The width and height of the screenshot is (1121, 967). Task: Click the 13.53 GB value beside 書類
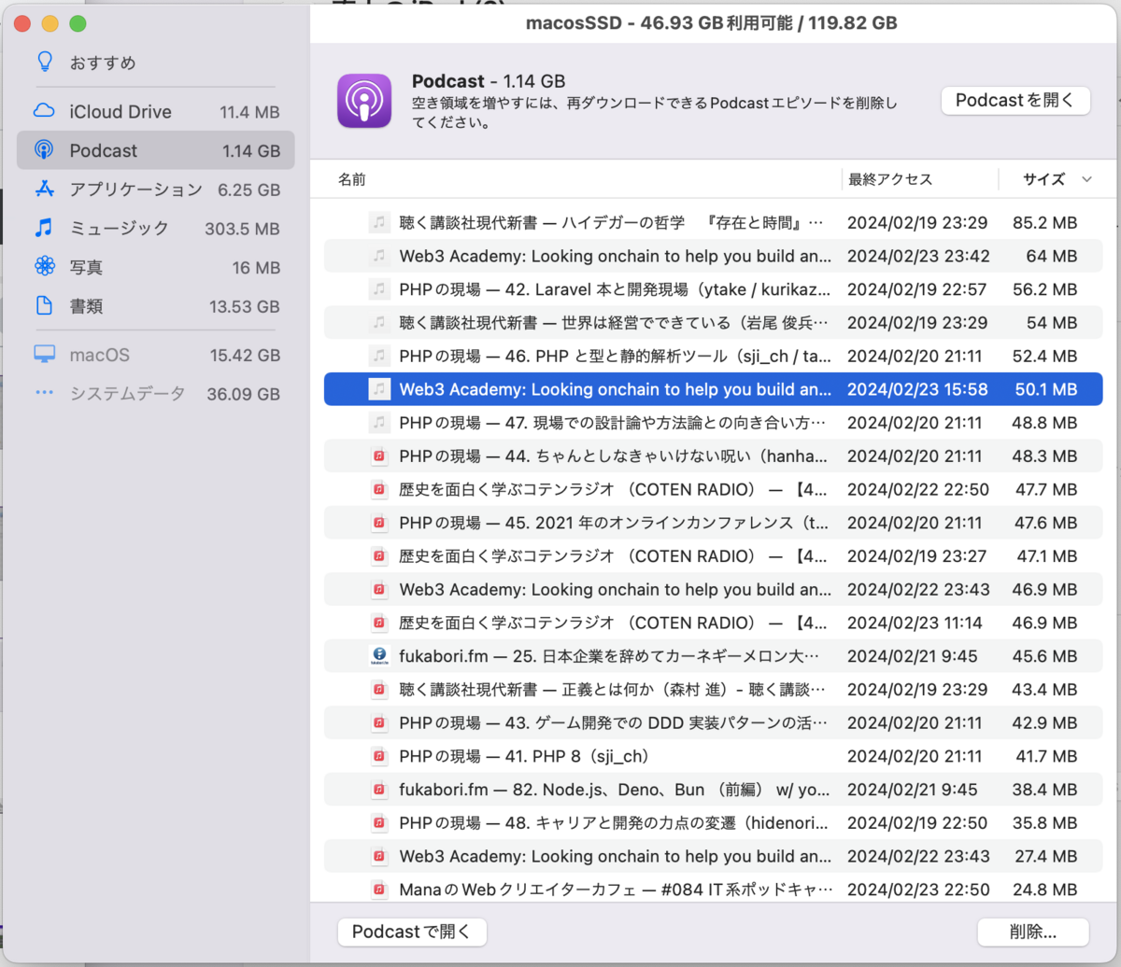coord(243,306)
